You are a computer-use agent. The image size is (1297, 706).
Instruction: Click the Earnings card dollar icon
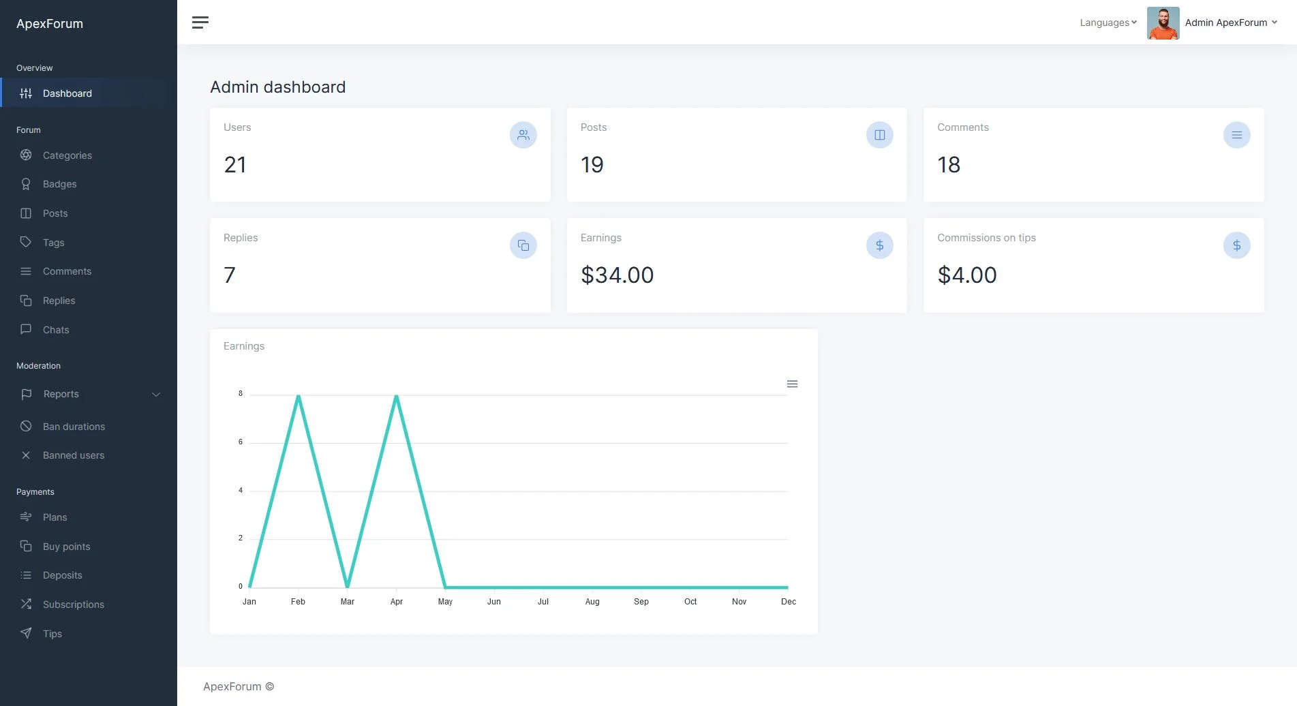879,245
